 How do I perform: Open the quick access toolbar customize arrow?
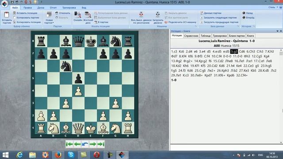(x=42, y=2)
